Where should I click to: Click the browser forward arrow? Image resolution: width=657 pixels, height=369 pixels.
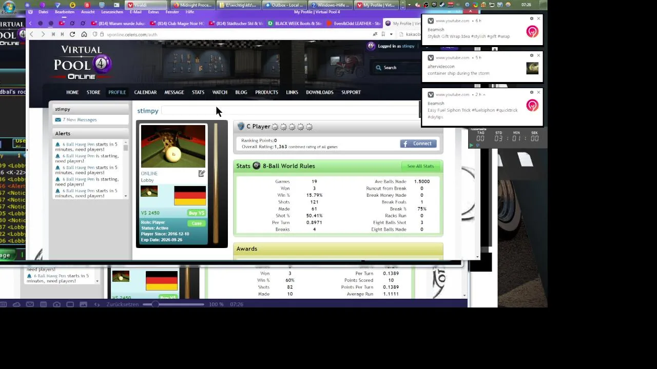43,34
